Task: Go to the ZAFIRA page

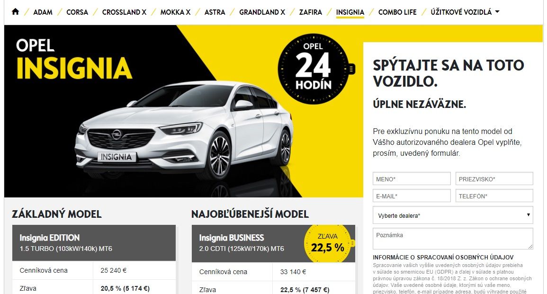Action: point(311,12)
